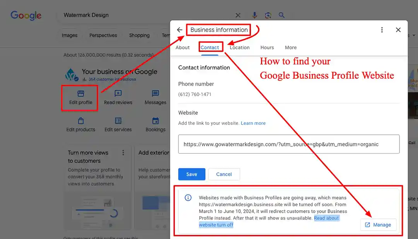Screen dimensions: 418x239
Task: Switch to the Location tab
Action: (x=240, y=47)
